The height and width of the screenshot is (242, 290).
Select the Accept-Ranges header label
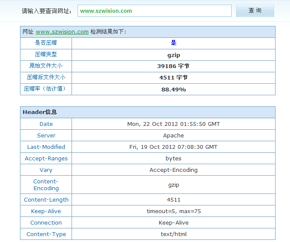46,159
